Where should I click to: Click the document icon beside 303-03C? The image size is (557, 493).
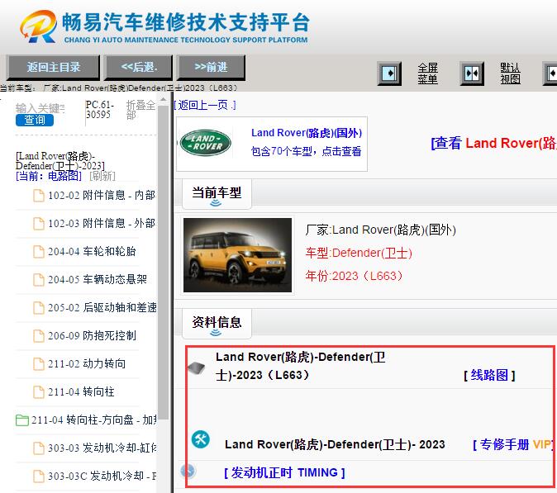(x=39, y=476)
